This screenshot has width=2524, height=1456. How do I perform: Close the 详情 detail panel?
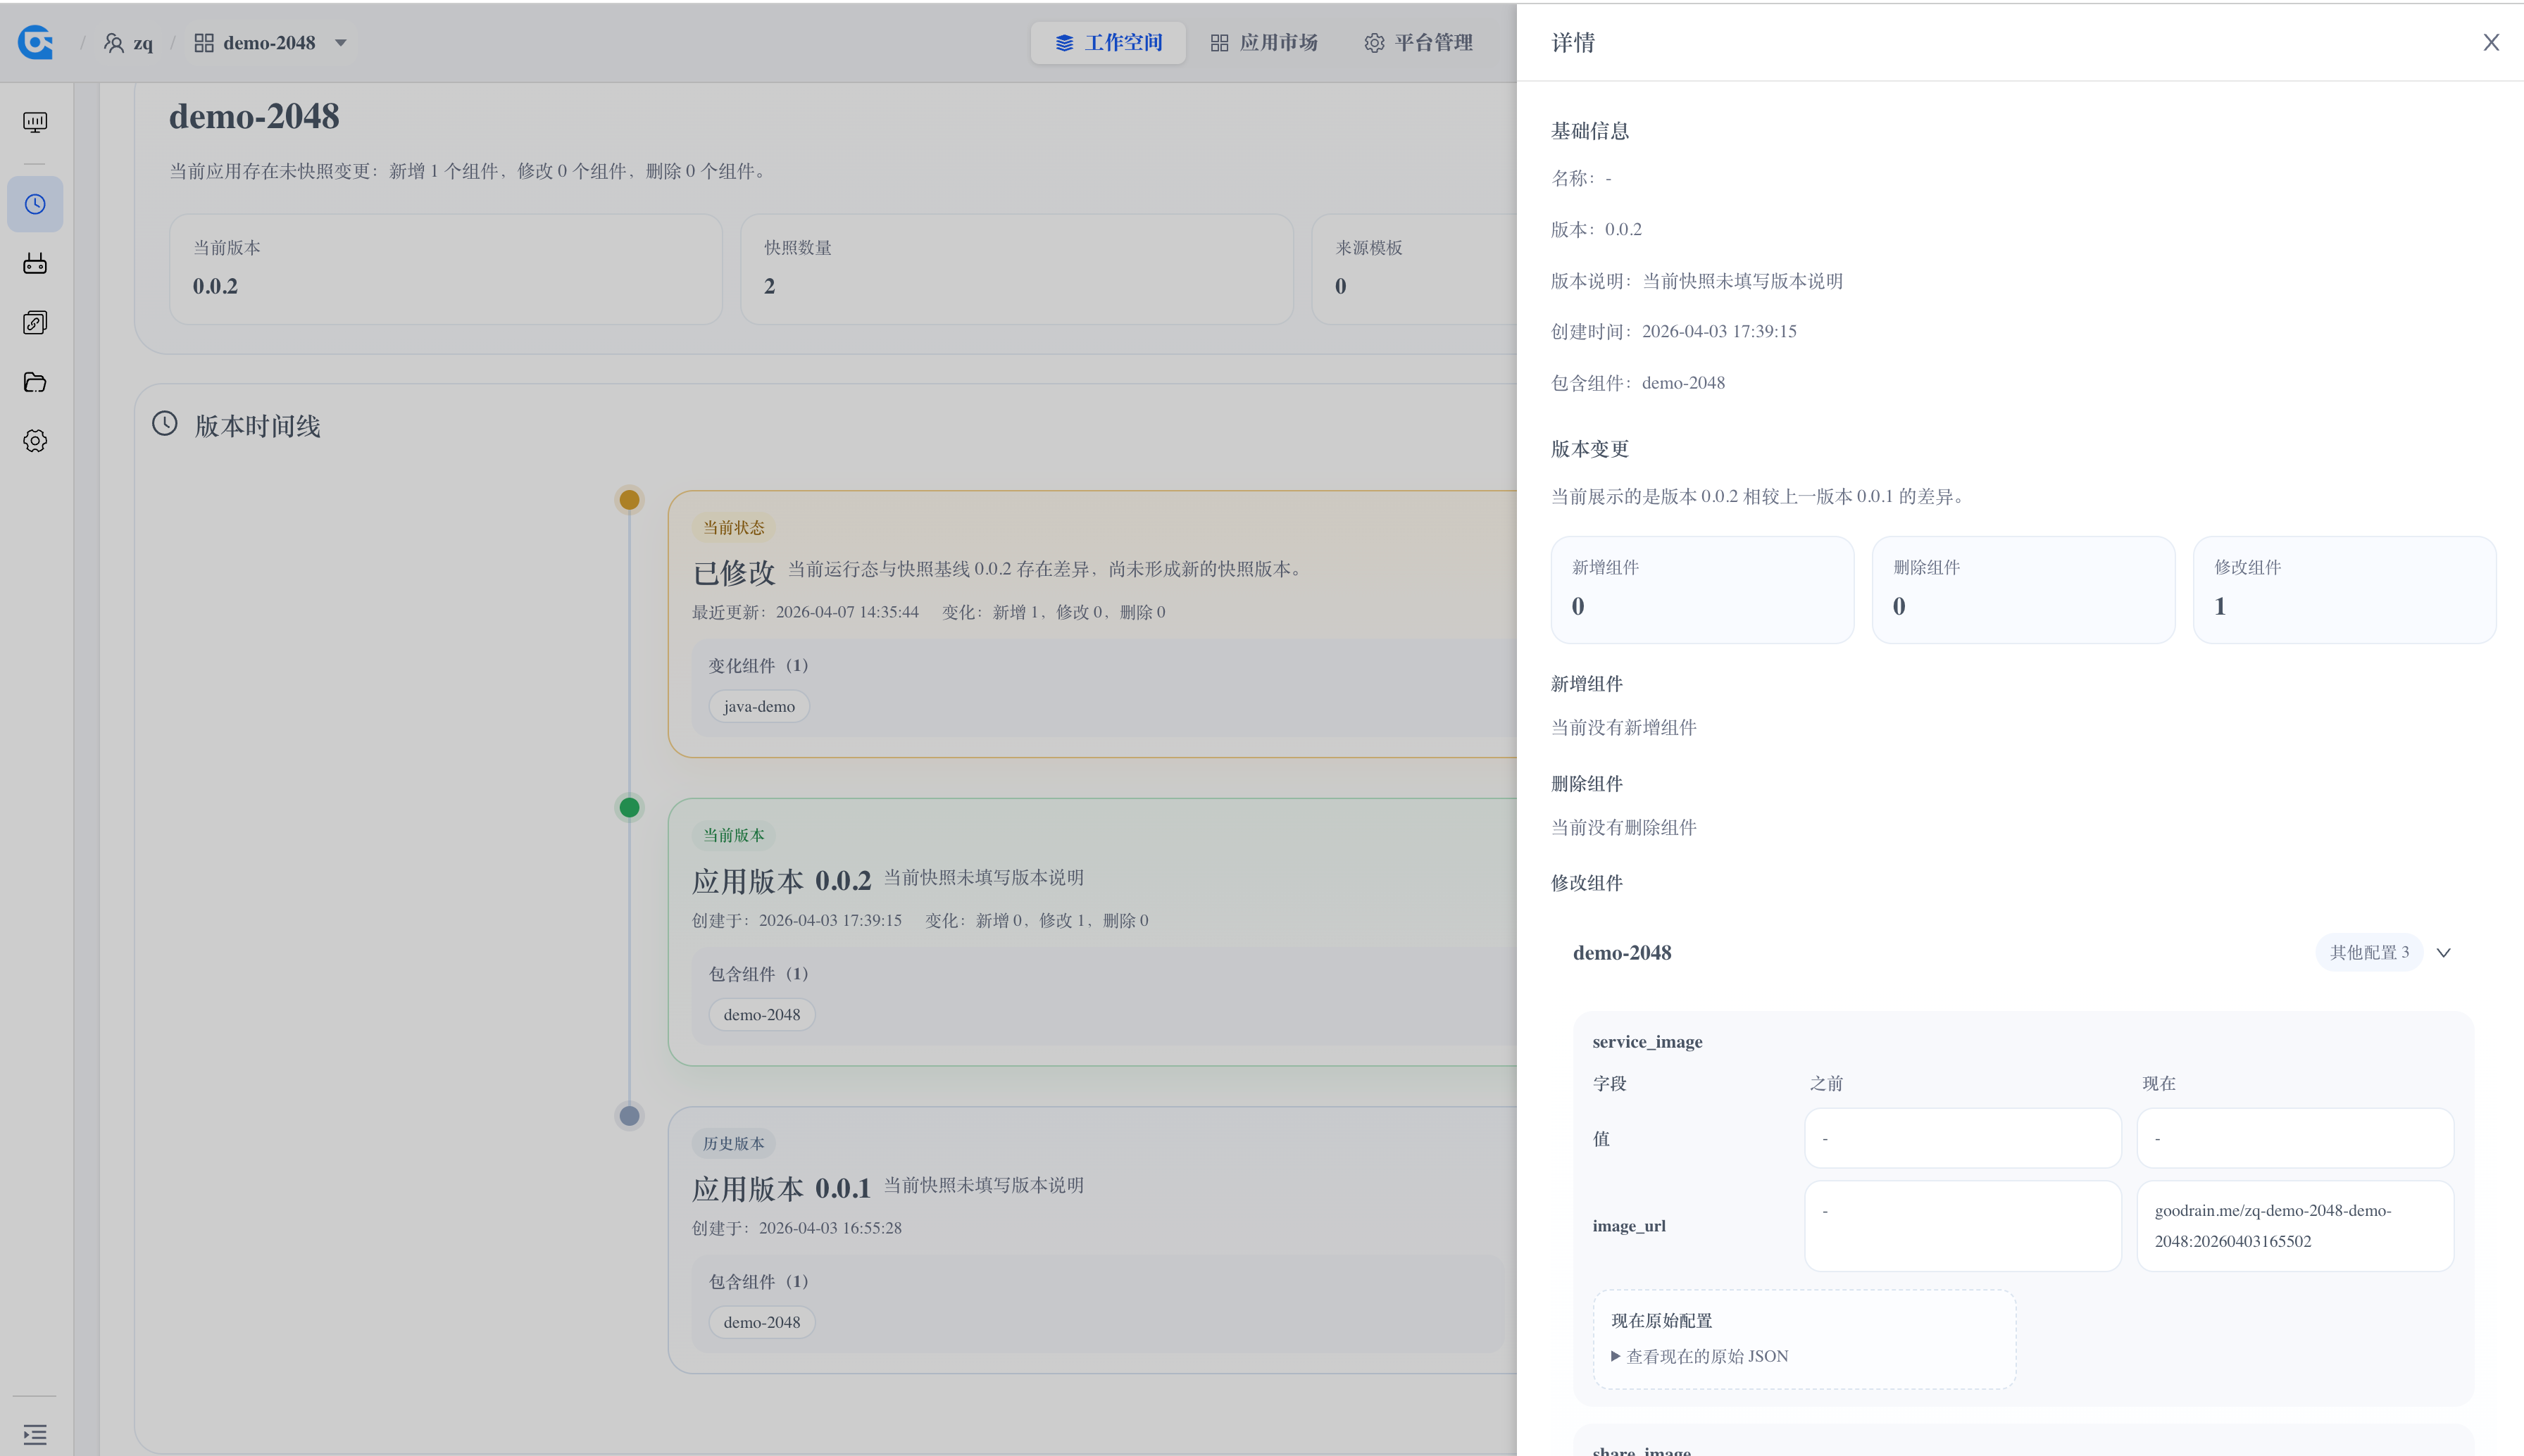(2490, 42)
